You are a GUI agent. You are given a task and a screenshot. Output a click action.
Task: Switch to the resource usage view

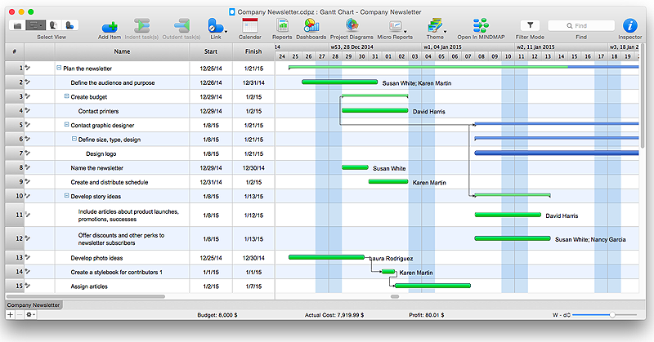(x=70, y=25)
